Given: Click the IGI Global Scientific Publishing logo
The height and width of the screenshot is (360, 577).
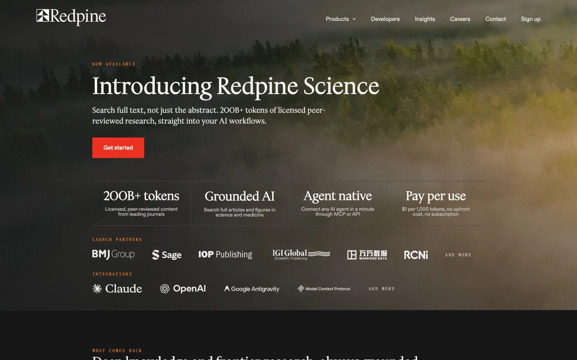Looking at the screenshot, I should 301,254.
